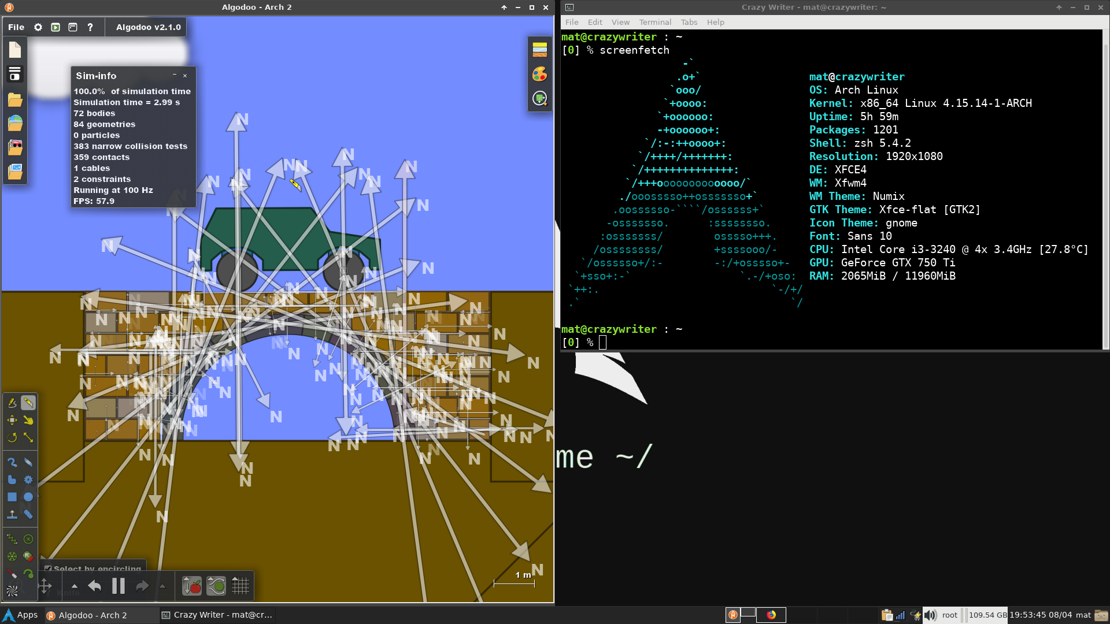Open the Rotate tool
1110x624 pixels.
(12, 437)
